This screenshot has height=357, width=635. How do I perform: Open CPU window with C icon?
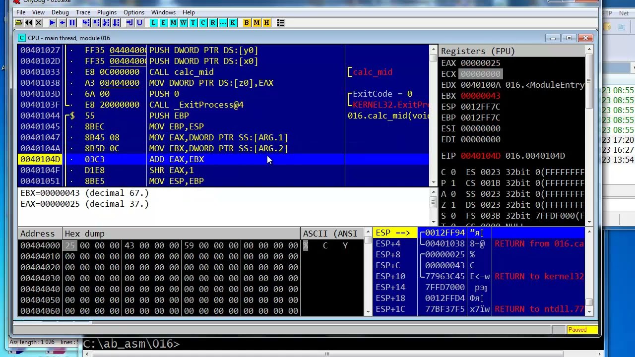pyautogui.click(x=203, y=23)
